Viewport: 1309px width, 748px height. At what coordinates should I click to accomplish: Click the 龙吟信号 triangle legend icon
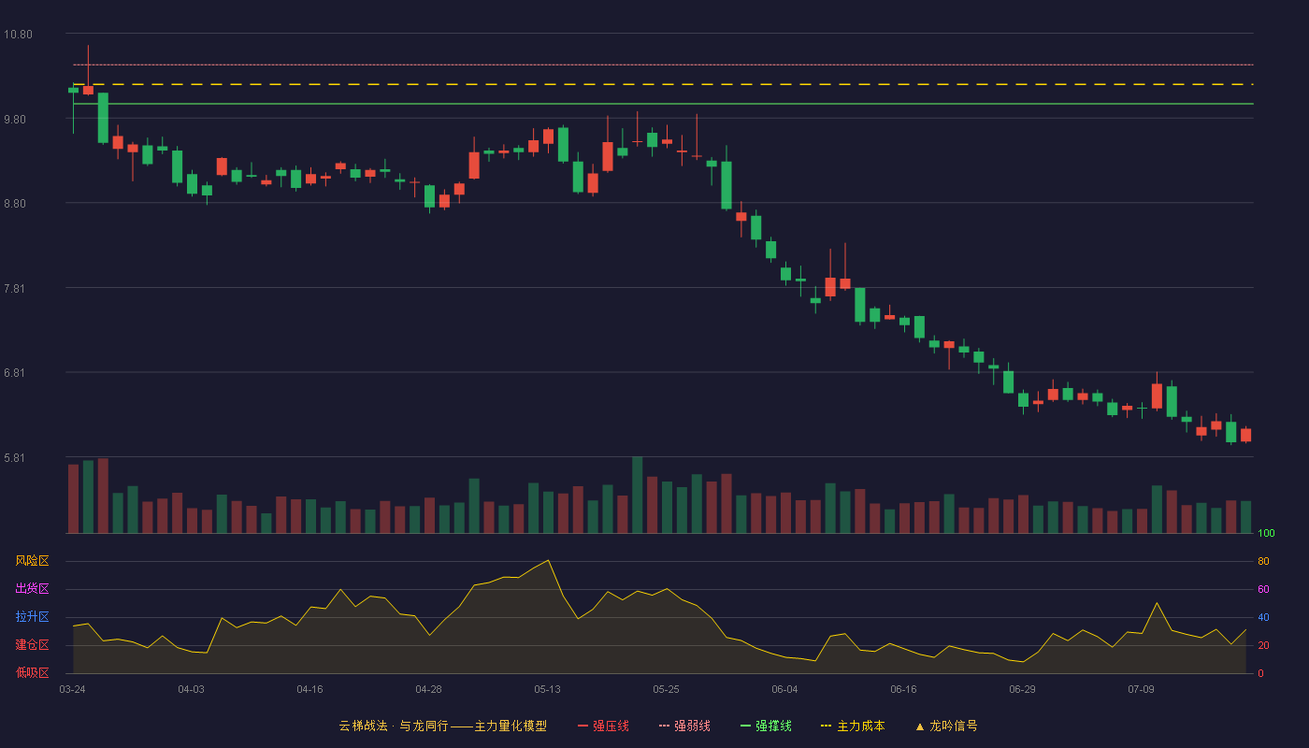(x=920, y=726)
